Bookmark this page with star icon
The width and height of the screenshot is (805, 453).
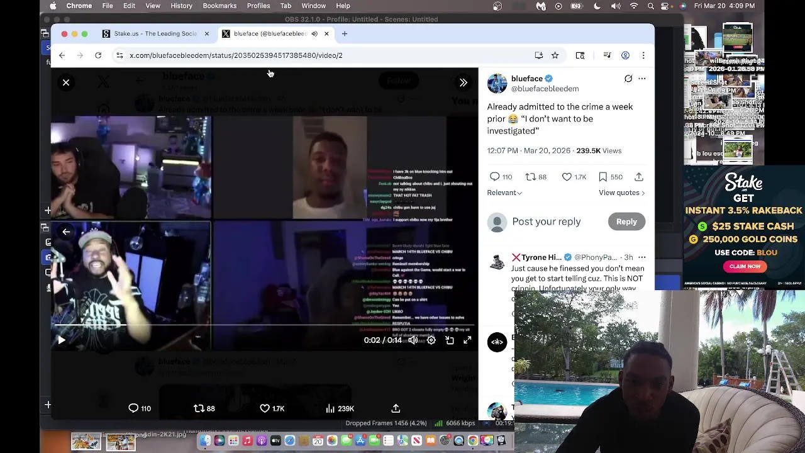coord(555,55)
